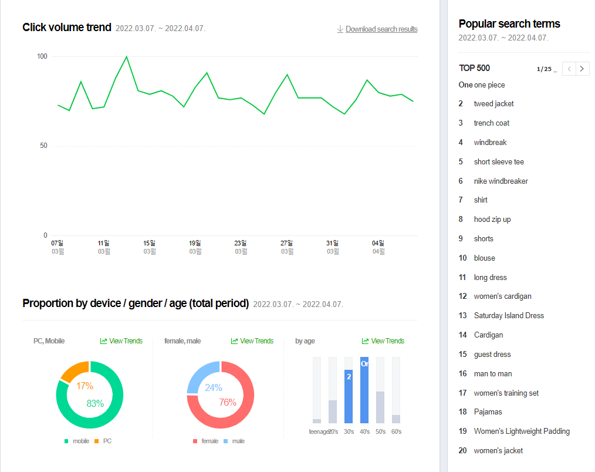Toggle the female legend marker

click(x=195, y=441)
